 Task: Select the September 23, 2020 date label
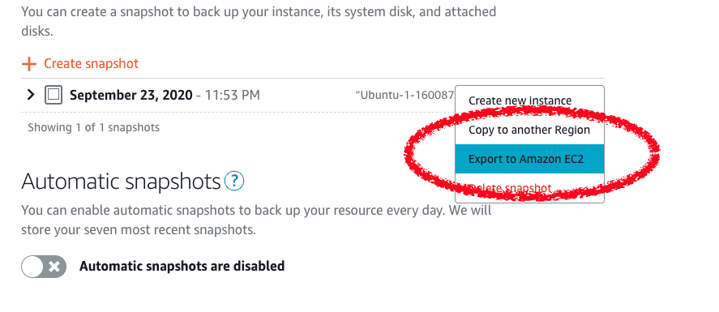point(131,96)
